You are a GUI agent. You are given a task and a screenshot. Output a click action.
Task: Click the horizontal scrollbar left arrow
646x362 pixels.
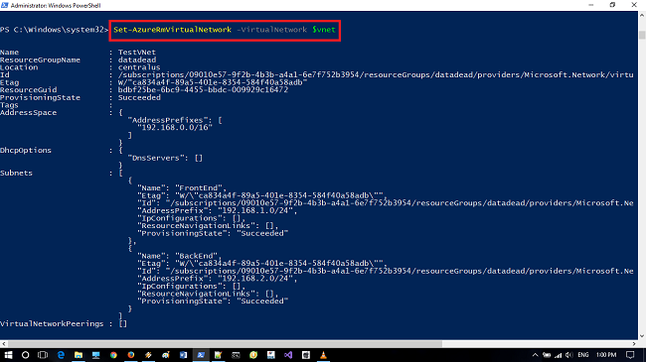point(4,344)
